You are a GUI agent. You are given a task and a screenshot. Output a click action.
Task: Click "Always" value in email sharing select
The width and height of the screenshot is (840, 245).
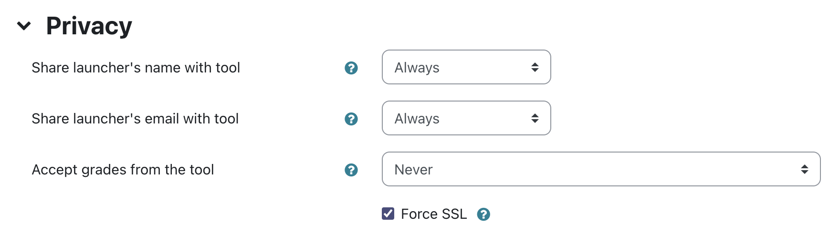(417, 119)
